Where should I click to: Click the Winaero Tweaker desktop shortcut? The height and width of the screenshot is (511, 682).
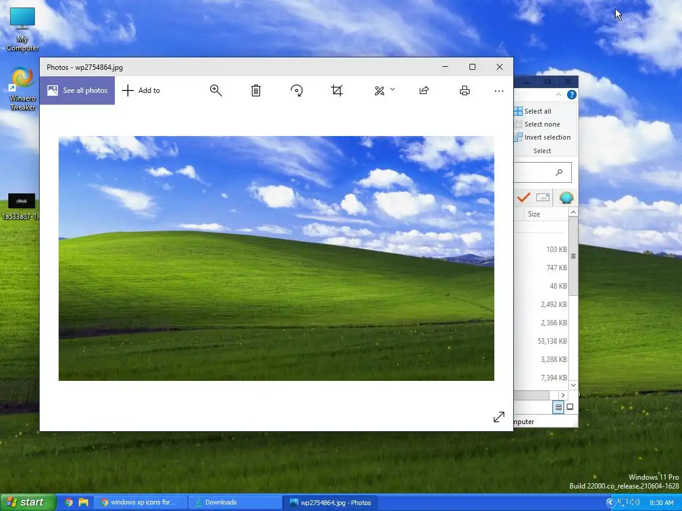[x=22, y=89]
